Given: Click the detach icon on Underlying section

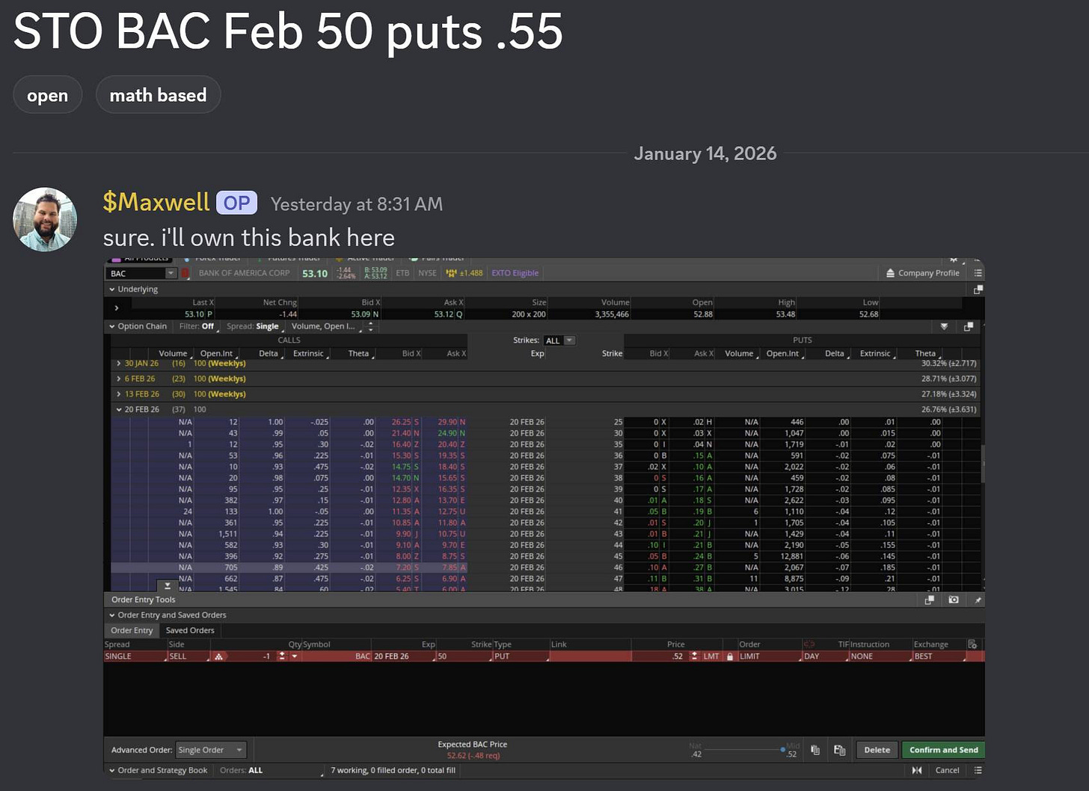Looking at the screenshot, I should pos(978,289).
